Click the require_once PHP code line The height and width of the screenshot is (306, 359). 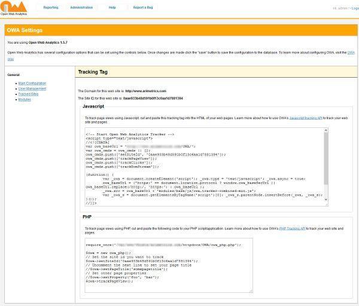pyautogui.click(x=163, y=245)
